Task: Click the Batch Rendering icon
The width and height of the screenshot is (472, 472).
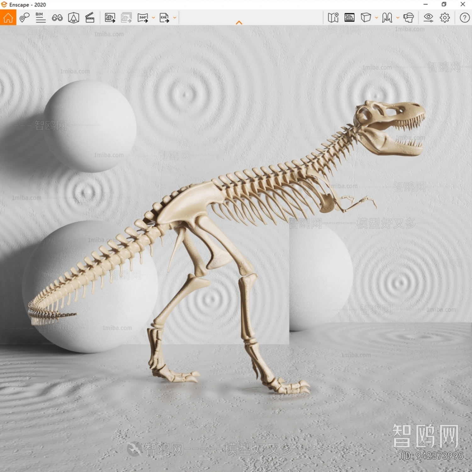Action: click(x=126, y=18)
